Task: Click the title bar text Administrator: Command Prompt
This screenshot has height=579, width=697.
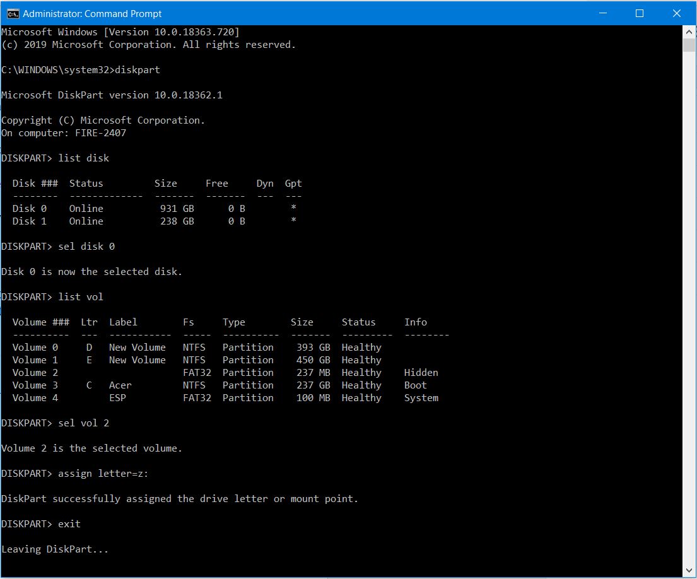Action: (93, 13)
